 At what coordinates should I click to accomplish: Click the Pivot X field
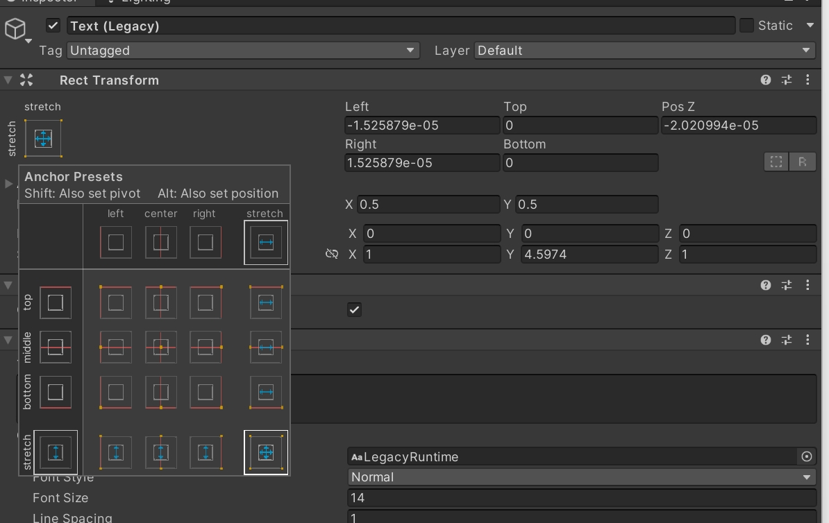[x=428, y=205]
